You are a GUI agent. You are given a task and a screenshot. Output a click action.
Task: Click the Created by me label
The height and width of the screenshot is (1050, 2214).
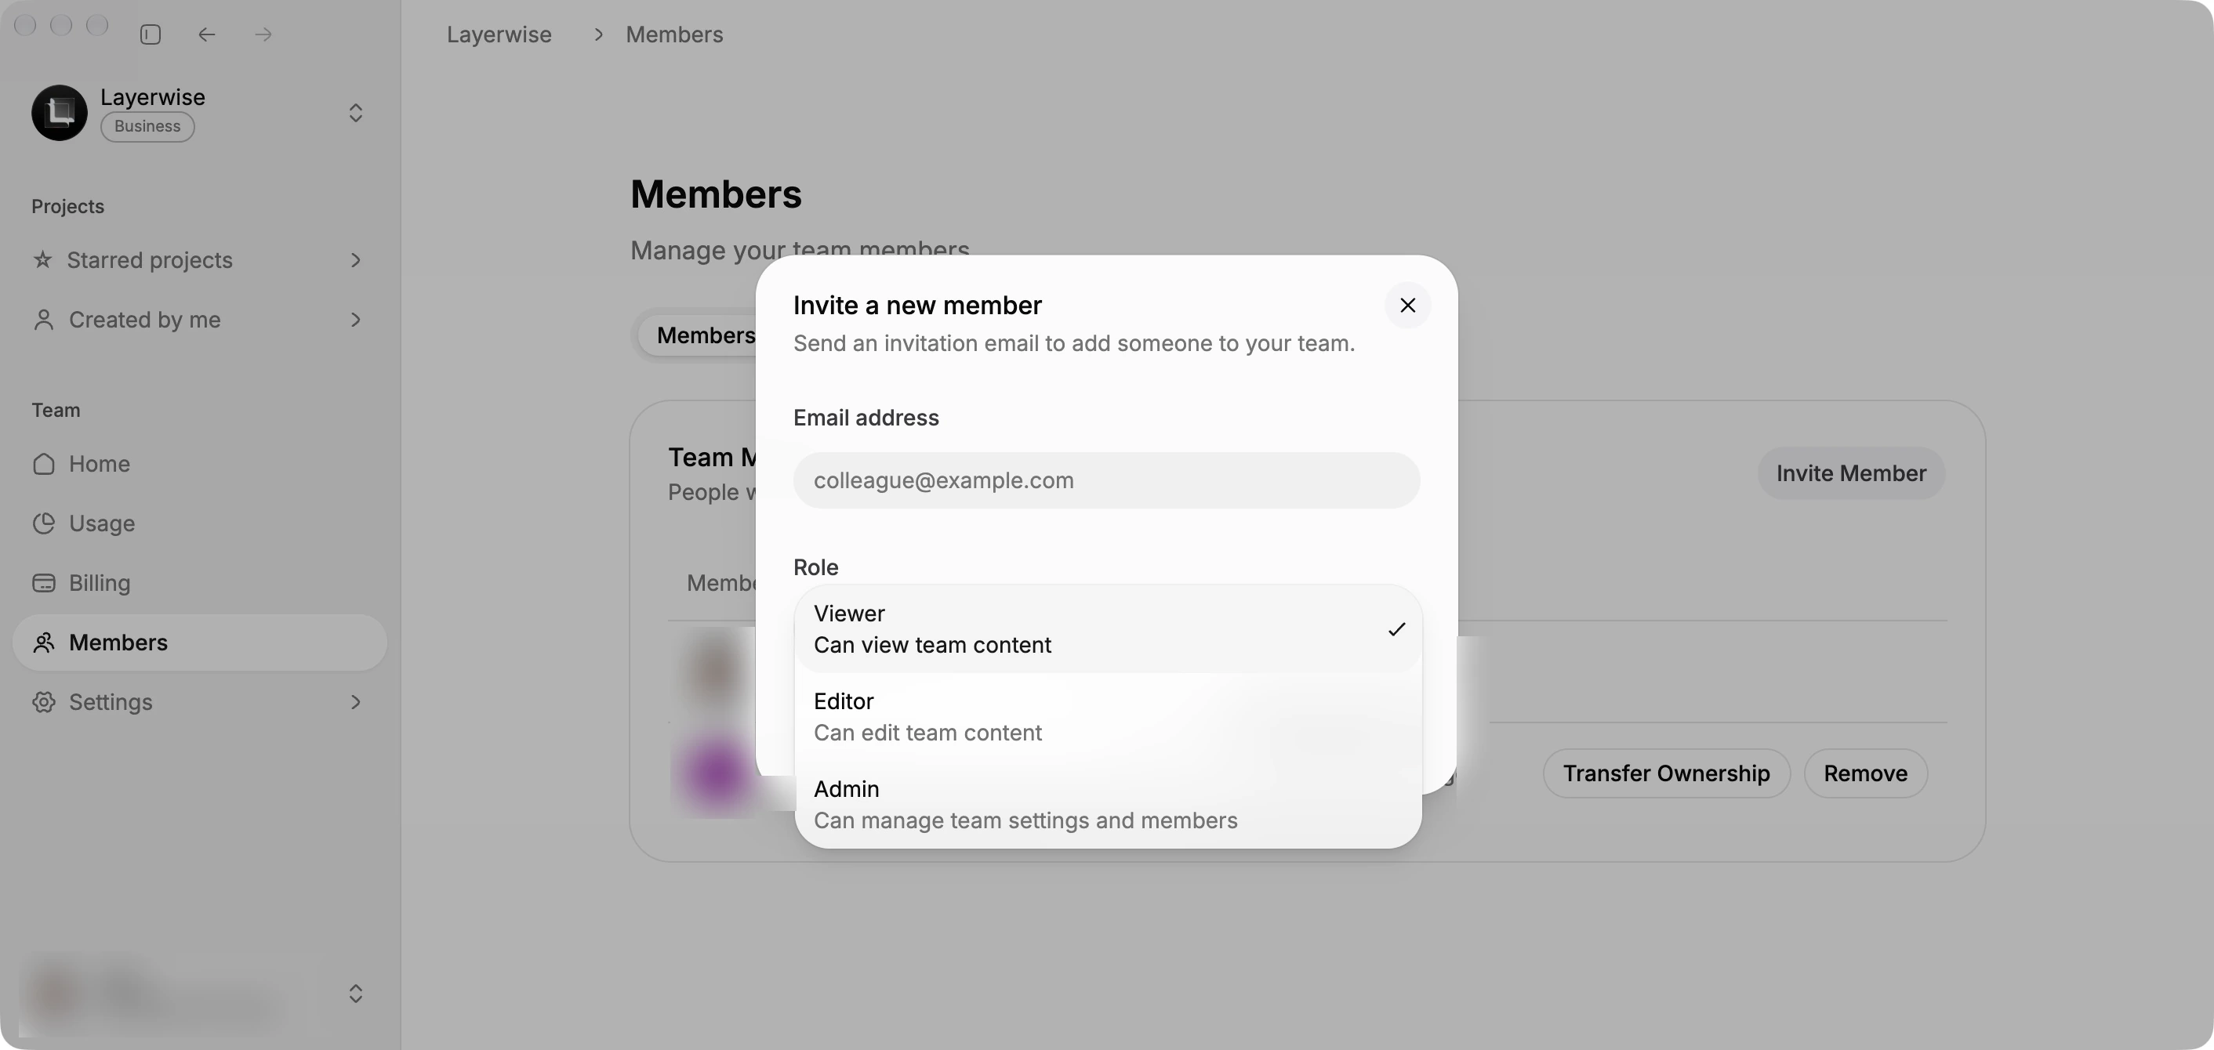(144, 320)
